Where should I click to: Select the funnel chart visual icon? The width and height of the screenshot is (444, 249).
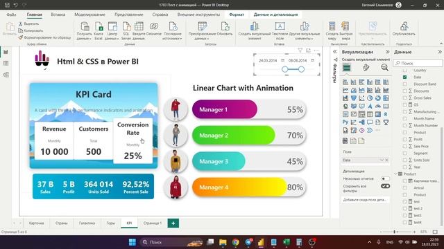[x=353, y=98]
